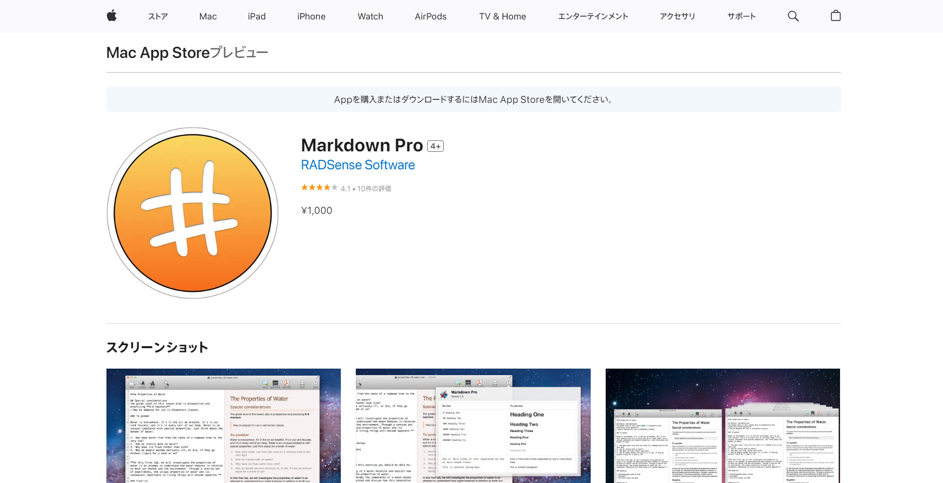
Task: Click the 10件の評価 ratings link
Action: (x=372, y=188)
